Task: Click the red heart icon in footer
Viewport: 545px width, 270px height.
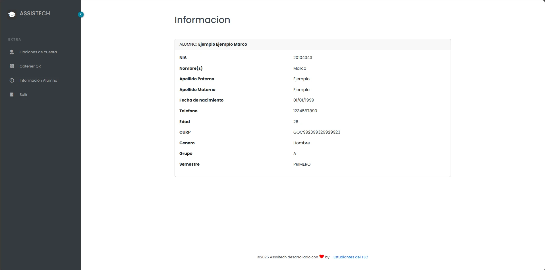Action: point(322,256)
